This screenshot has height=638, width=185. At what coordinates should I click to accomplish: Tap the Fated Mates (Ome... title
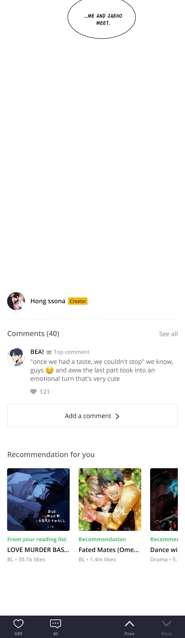click(109, 550)
